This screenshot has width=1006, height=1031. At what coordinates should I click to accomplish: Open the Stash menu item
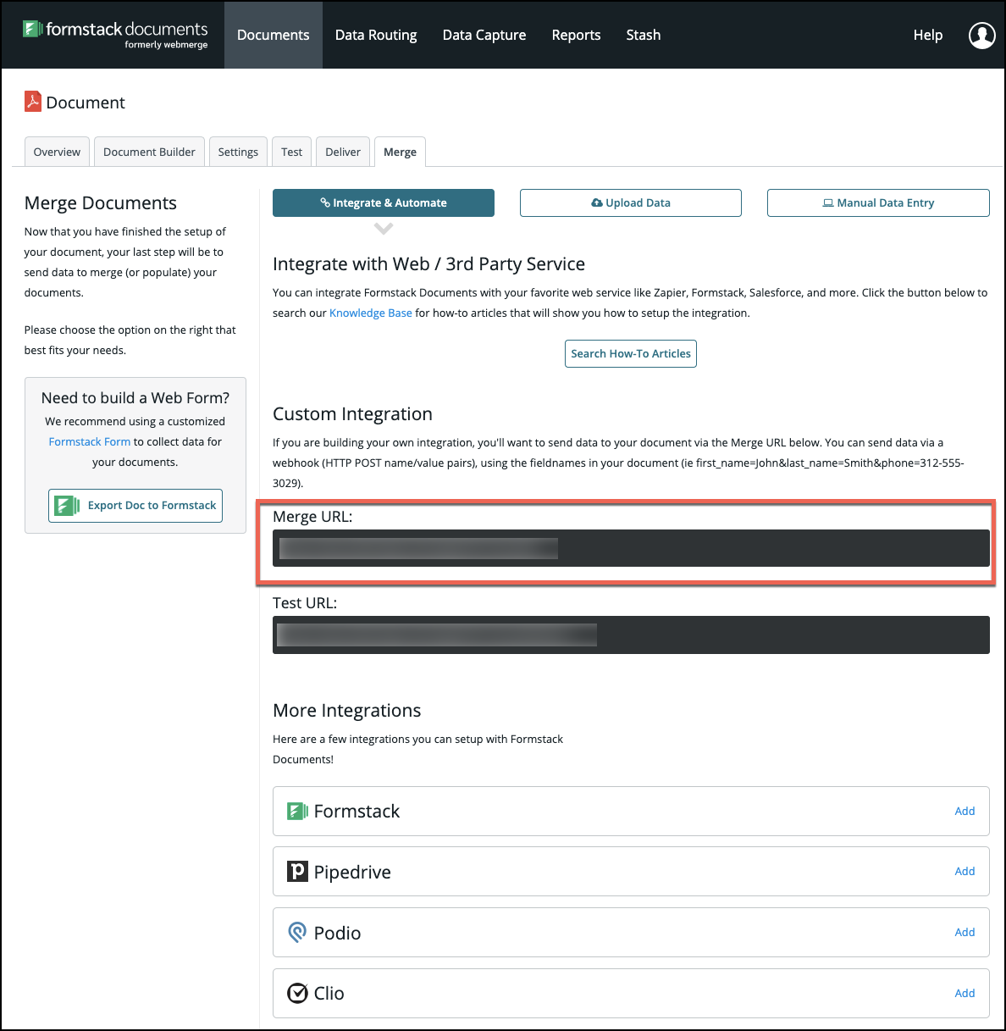tap(643, 35)
